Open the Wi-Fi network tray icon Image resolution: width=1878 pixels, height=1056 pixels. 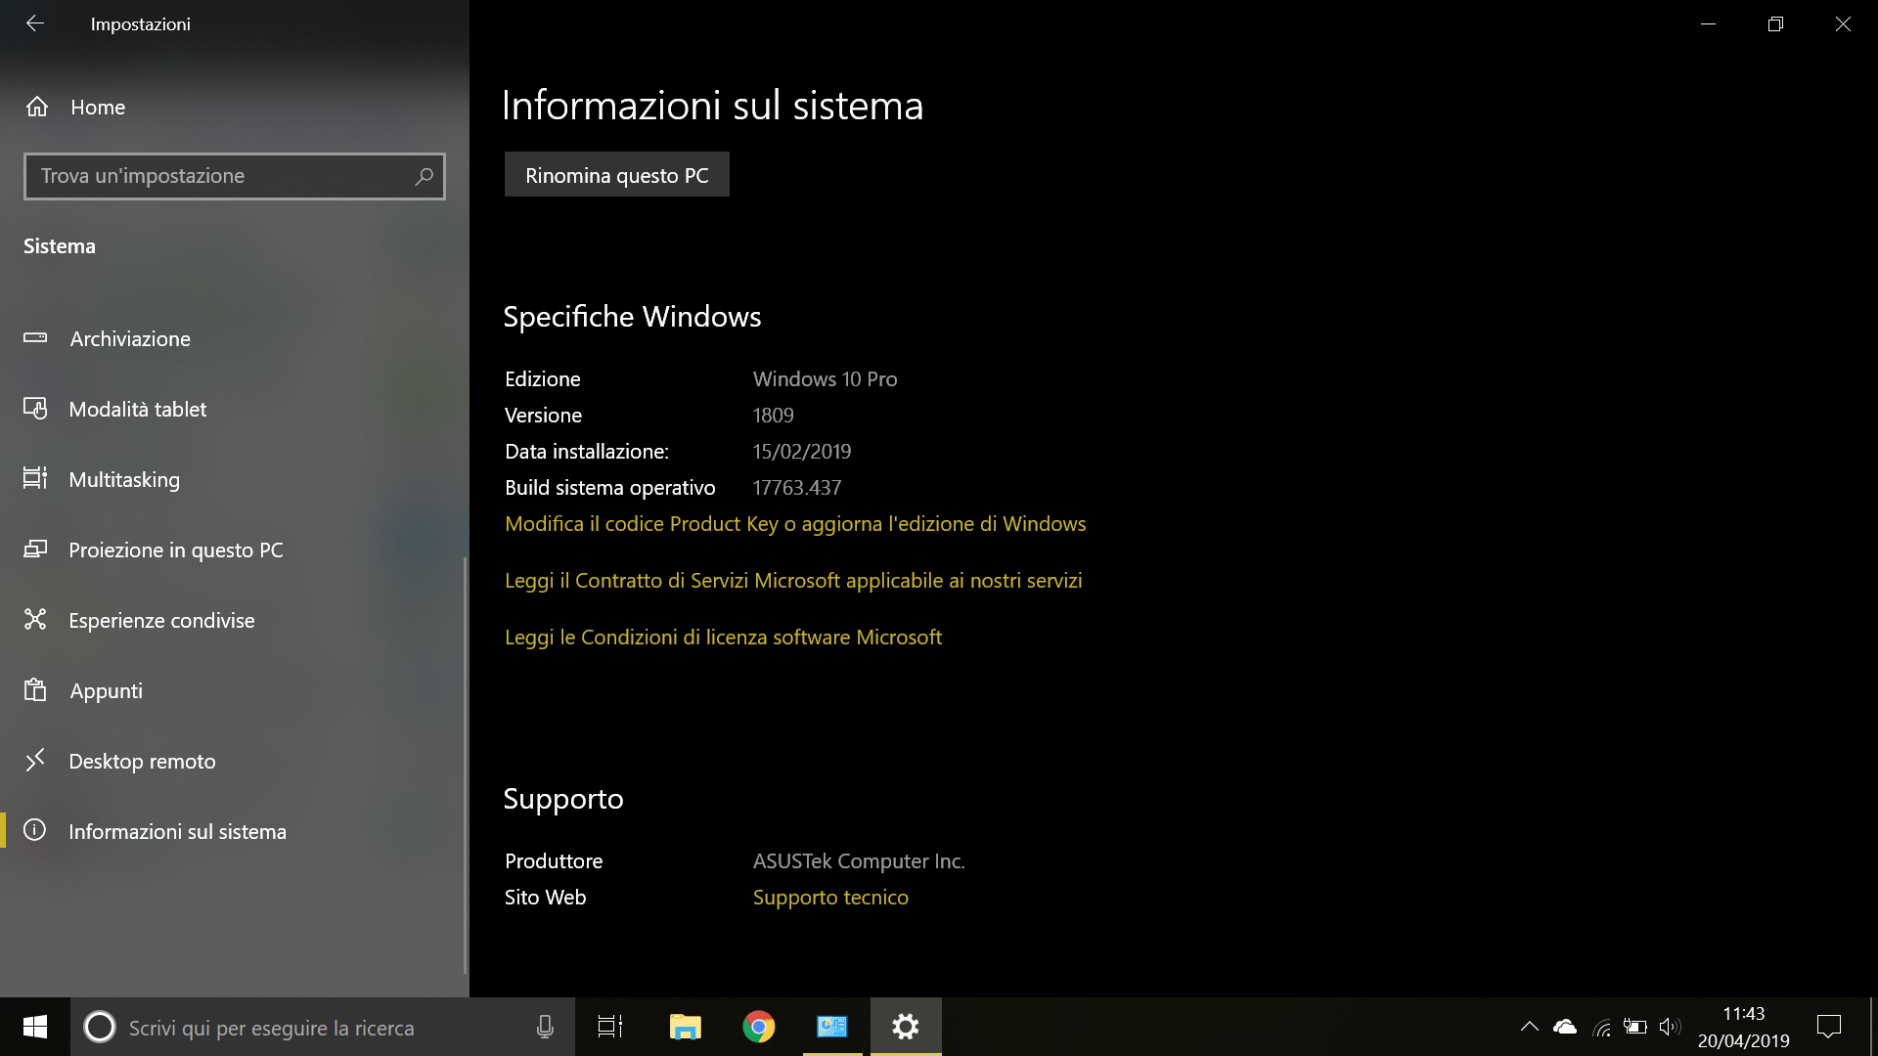(x=1601, y=1027)
